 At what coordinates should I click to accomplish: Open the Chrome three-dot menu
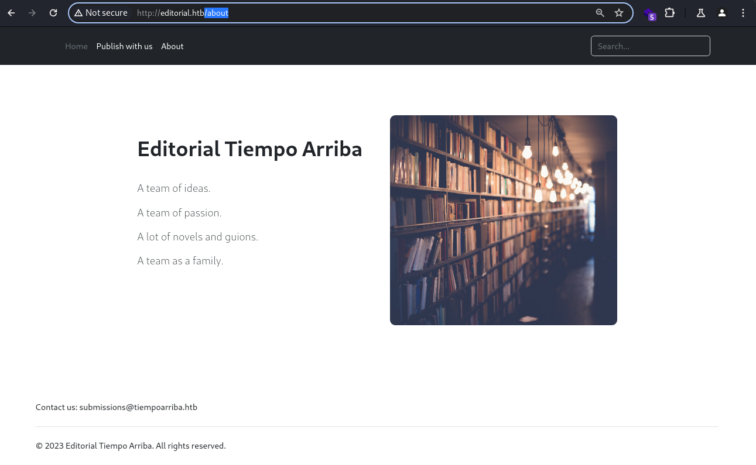point(743,13)
